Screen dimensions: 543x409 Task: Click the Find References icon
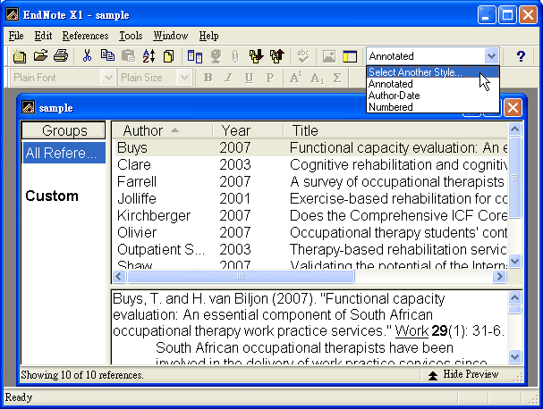(195, 56)
